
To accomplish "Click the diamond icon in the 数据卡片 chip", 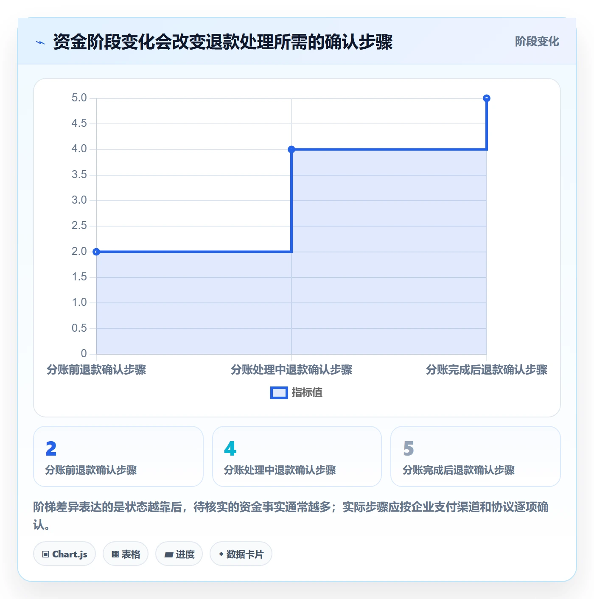I will pyautogui.click(x=221, y=554).
